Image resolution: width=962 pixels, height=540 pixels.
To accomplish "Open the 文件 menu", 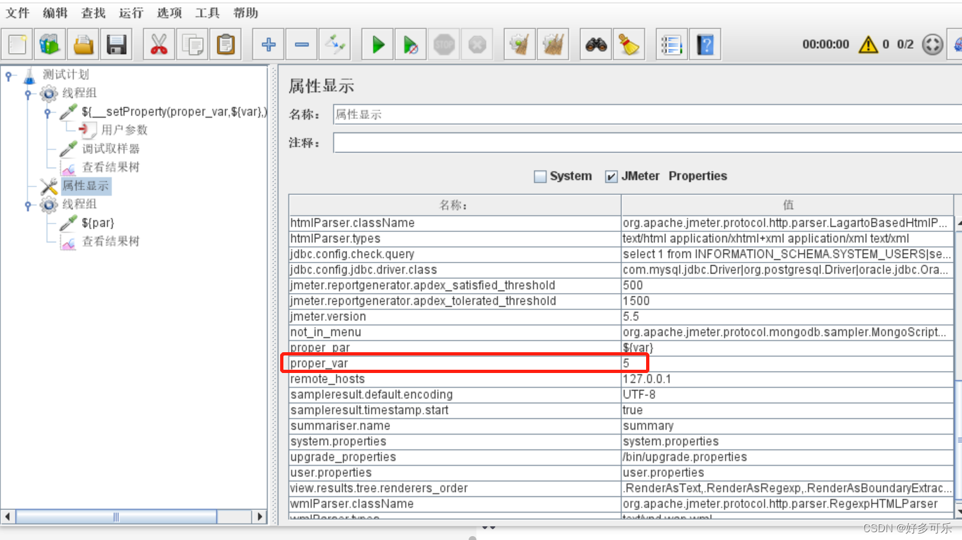I will pyautogui.click(x=18, y=13).
